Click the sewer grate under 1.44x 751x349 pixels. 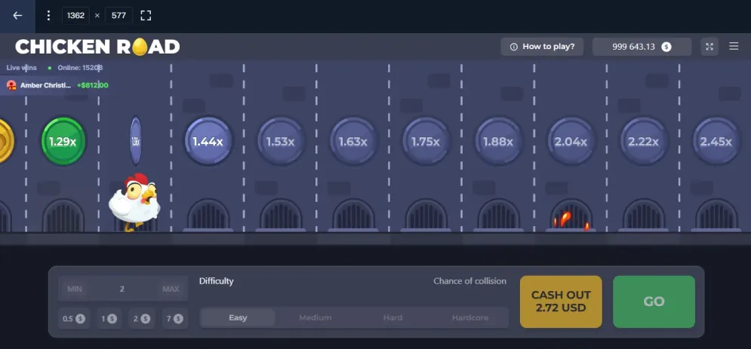(x=208, y=215)
